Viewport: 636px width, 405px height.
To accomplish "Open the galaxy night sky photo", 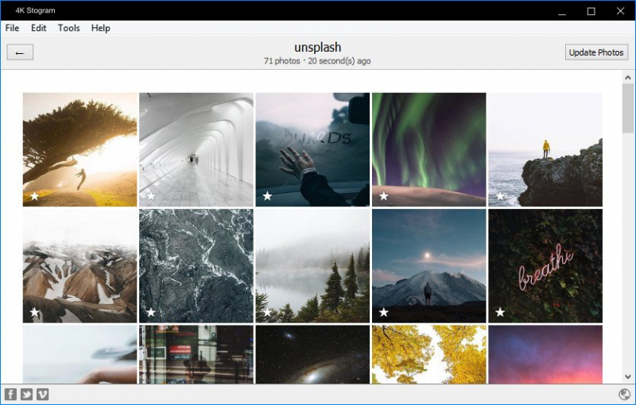I will click(312, 354).
